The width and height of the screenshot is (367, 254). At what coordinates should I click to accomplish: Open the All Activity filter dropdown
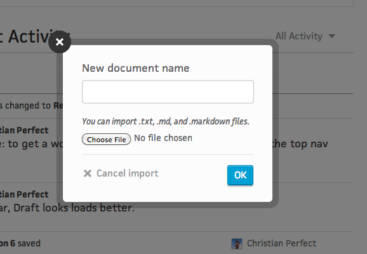305,36
